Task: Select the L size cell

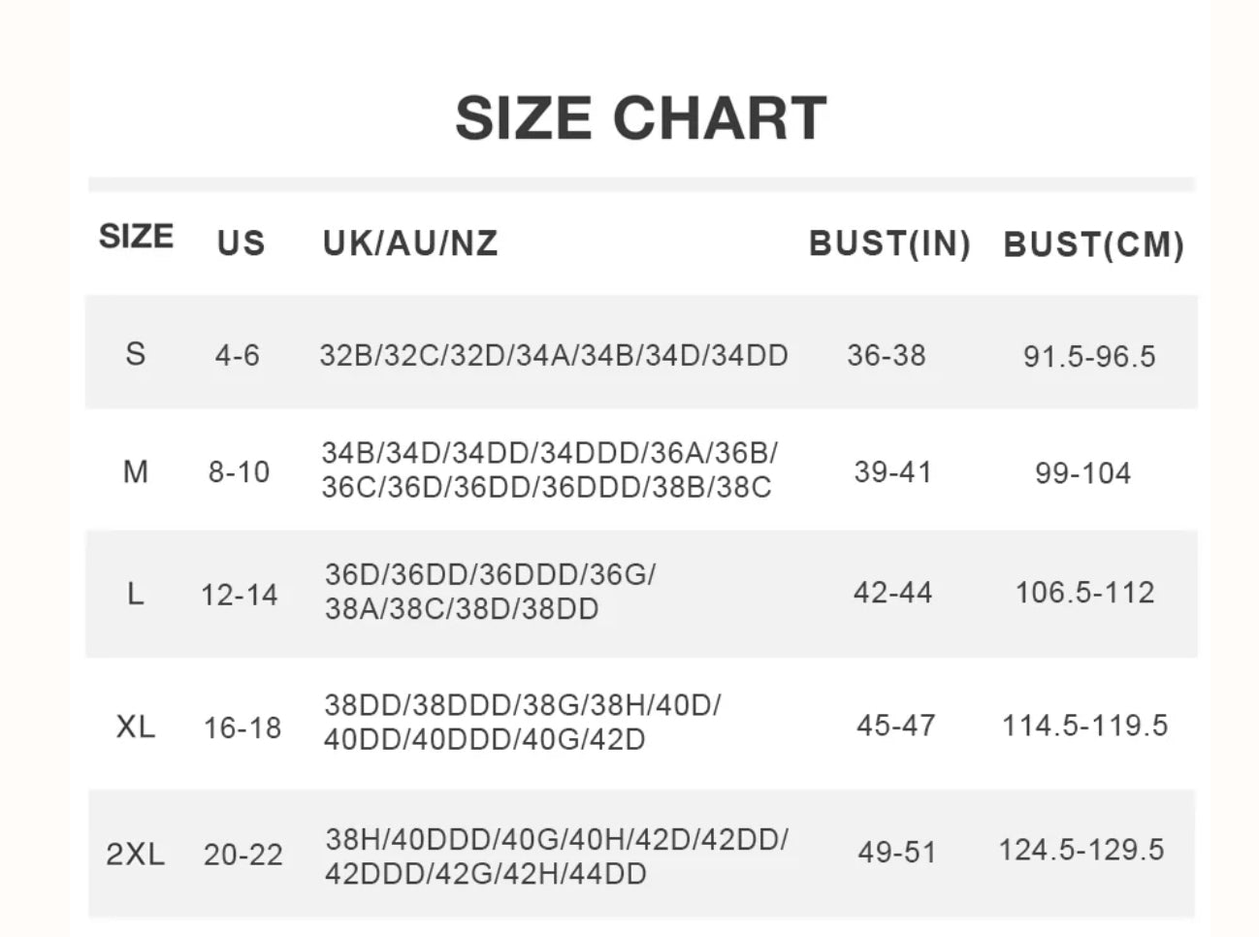Action: (x=136, y=593)
